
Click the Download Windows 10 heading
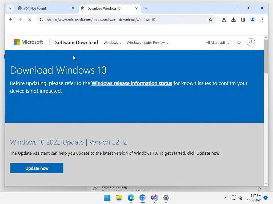click(x=58, y=70)
